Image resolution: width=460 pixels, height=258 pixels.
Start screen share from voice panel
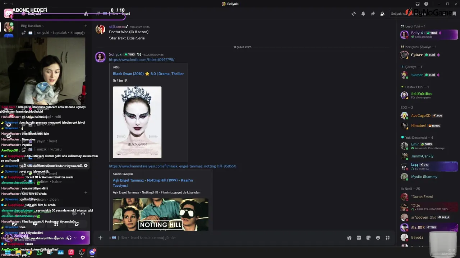click(x=35, y=224)
